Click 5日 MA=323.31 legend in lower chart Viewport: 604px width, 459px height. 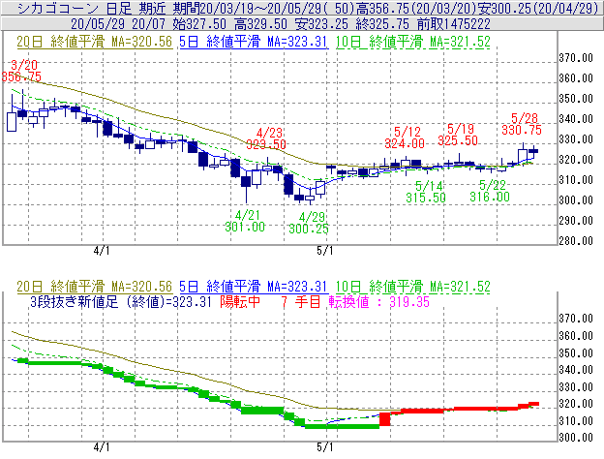click(x=254, y=287)
